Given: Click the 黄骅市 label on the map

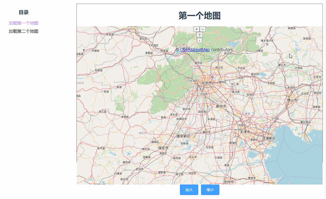Looking at the screenshot, I should tap(252, 178).
